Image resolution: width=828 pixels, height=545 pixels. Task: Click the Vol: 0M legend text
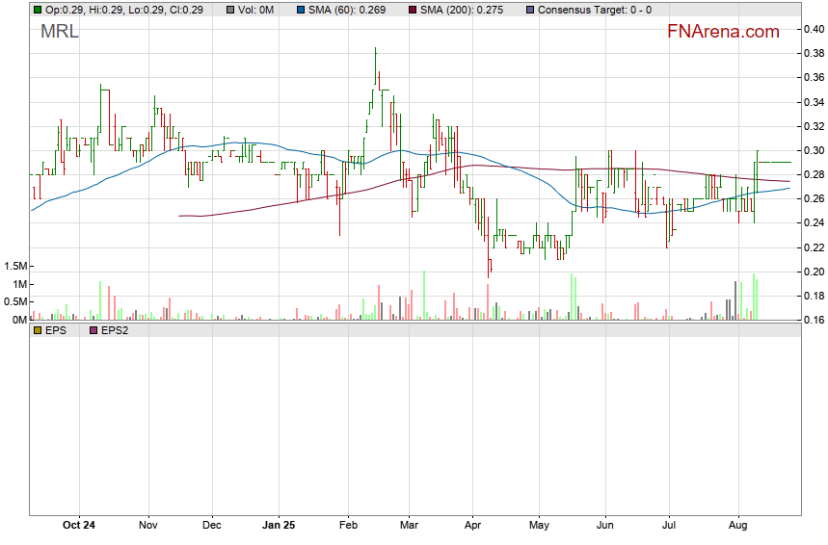pos(255,10)
